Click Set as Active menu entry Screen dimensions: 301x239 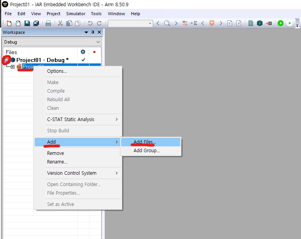click(78, 204)
